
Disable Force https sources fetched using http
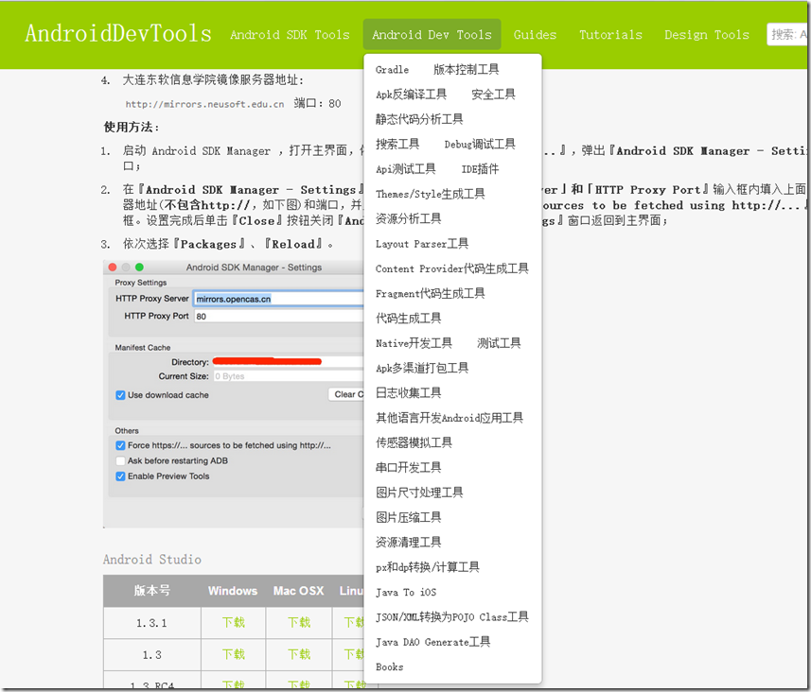click(119, 444)
